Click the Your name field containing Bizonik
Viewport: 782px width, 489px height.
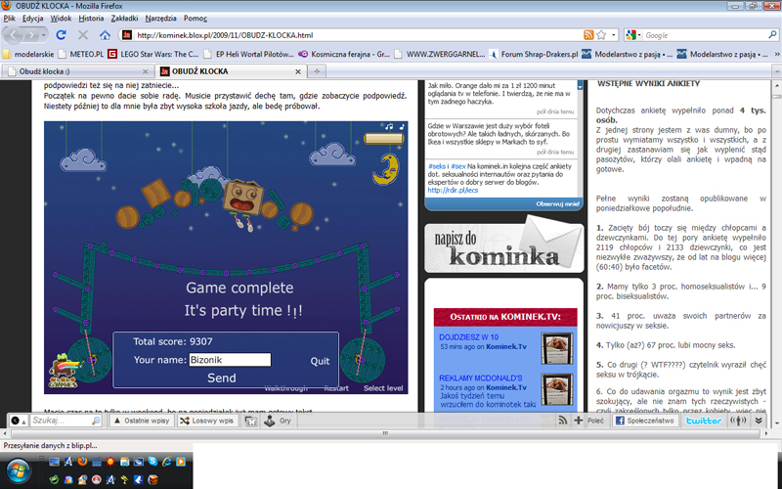click(x=230, y=360)
